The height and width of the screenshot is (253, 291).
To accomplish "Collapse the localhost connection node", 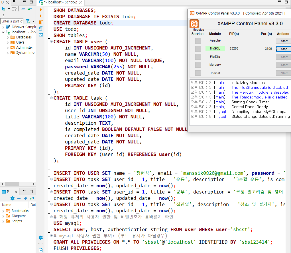I will coord(3,32).
